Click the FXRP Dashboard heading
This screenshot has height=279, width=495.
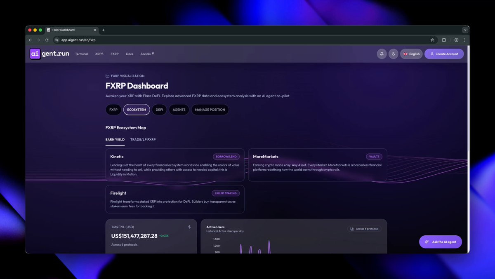click(137, 86)
